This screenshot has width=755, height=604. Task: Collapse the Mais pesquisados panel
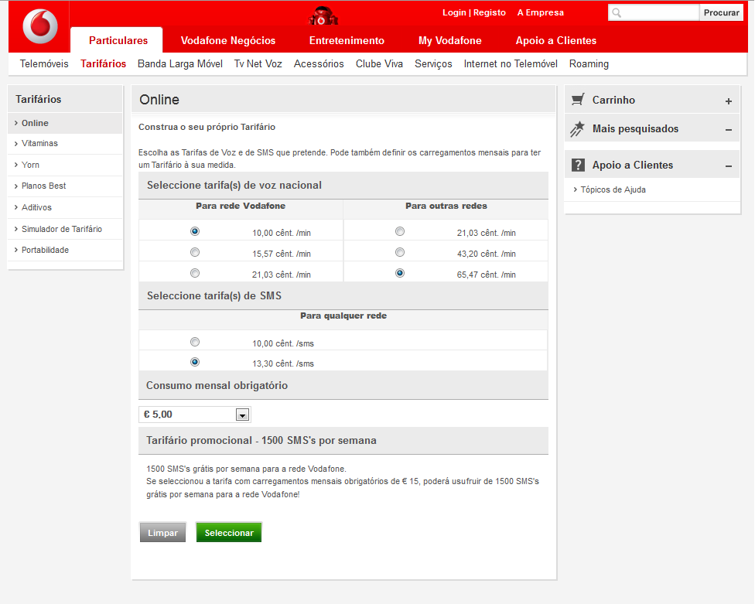[728, 130]
